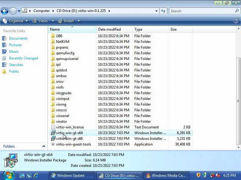Select the sriov folder icon

click(x=53, y=81)
